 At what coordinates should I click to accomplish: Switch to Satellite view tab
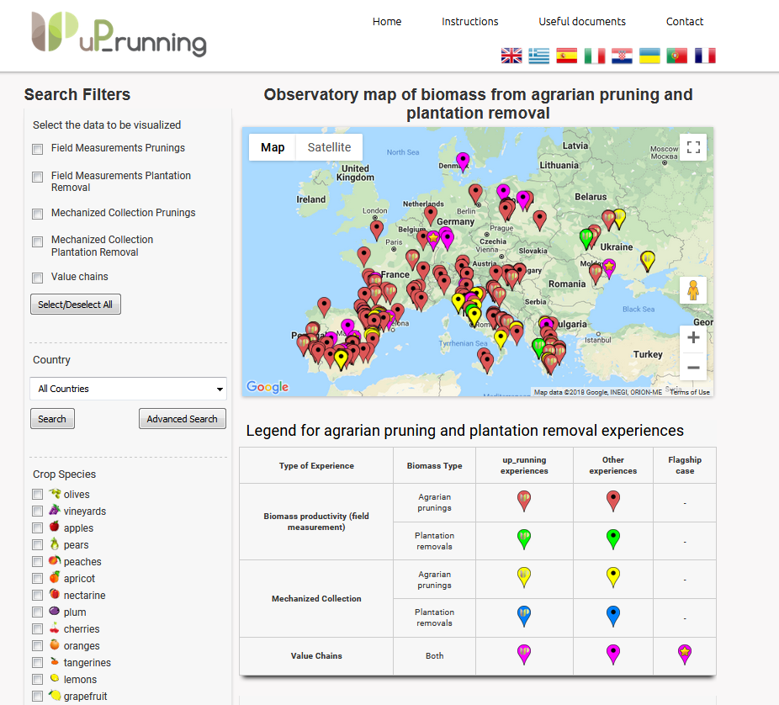329,147
